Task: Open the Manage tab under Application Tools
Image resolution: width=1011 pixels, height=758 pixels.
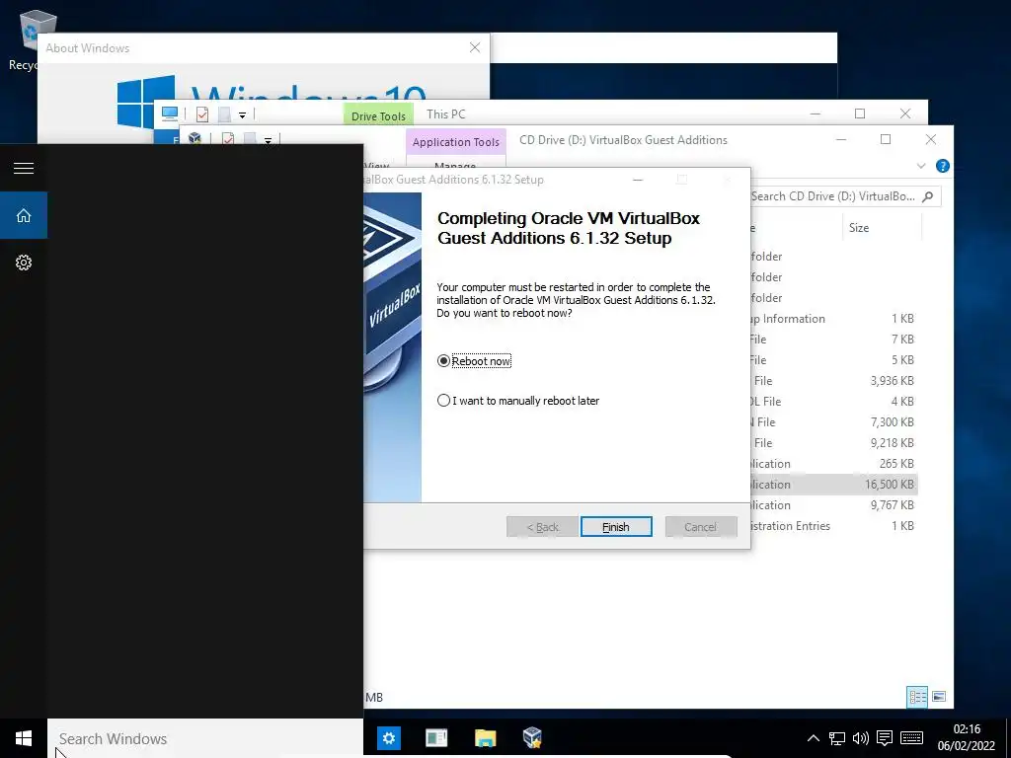Action: pyautogui.click(x=455, y=165)
